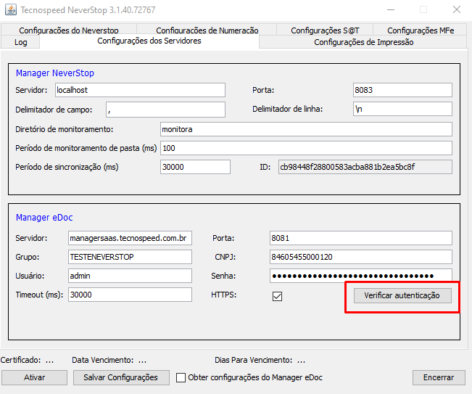Click the NeverStop Porta field showing 8083
Screen dimensions: 472x394
(x=402, y=90)
